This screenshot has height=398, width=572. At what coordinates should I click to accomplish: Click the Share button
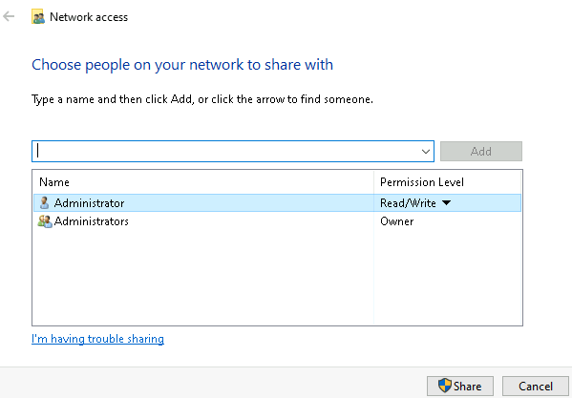coord(460,386)
